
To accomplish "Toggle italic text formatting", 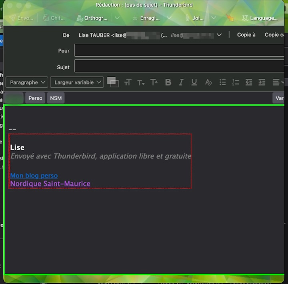I will (x=181, y=82).
